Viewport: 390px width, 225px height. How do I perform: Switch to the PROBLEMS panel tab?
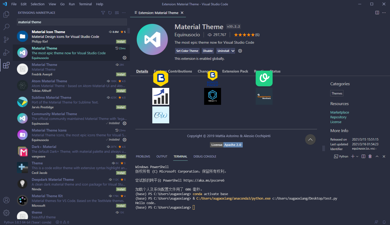pyautogui.click(x=143, y=156)
